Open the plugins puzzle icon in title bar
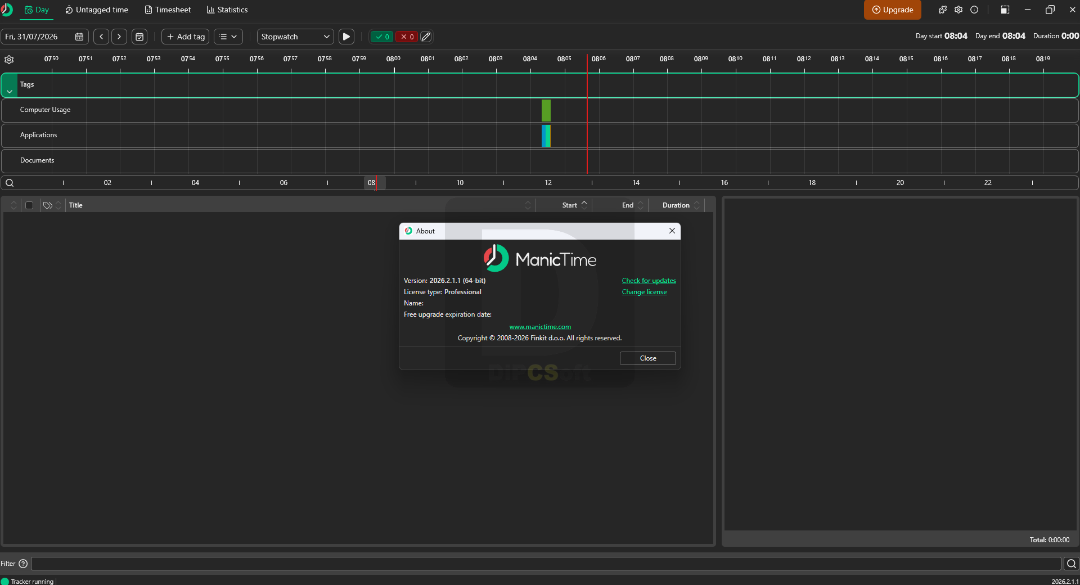Screen dimensions: 1080x585 (943, 10)
